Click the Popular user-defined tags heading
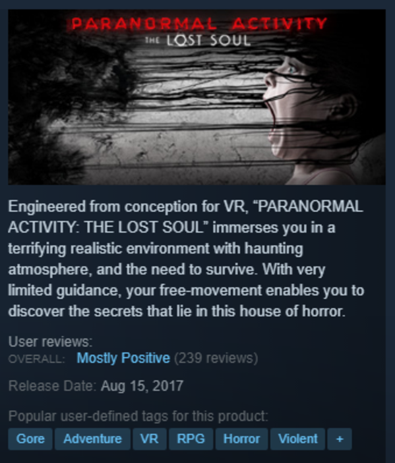 [x=138, y=416]
